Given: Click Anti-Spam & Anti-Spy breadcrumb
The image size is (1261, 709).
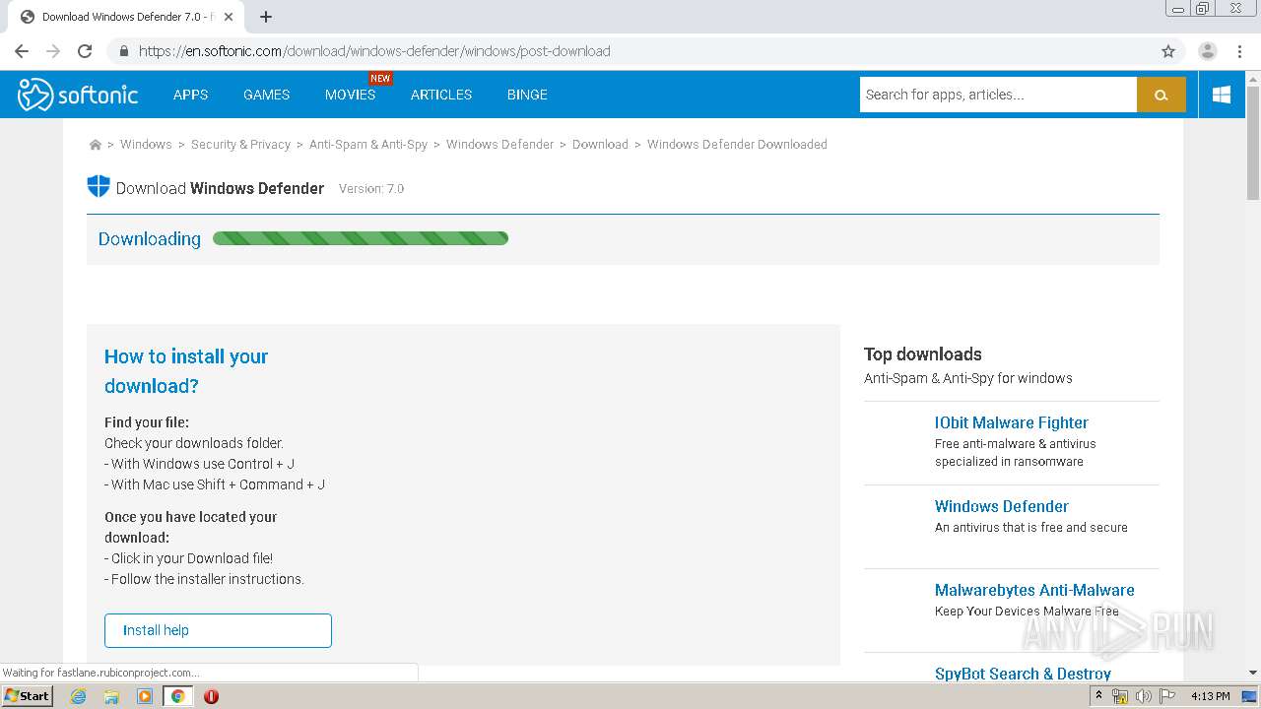Looking at the screenshot, I should tap(368, 145).
